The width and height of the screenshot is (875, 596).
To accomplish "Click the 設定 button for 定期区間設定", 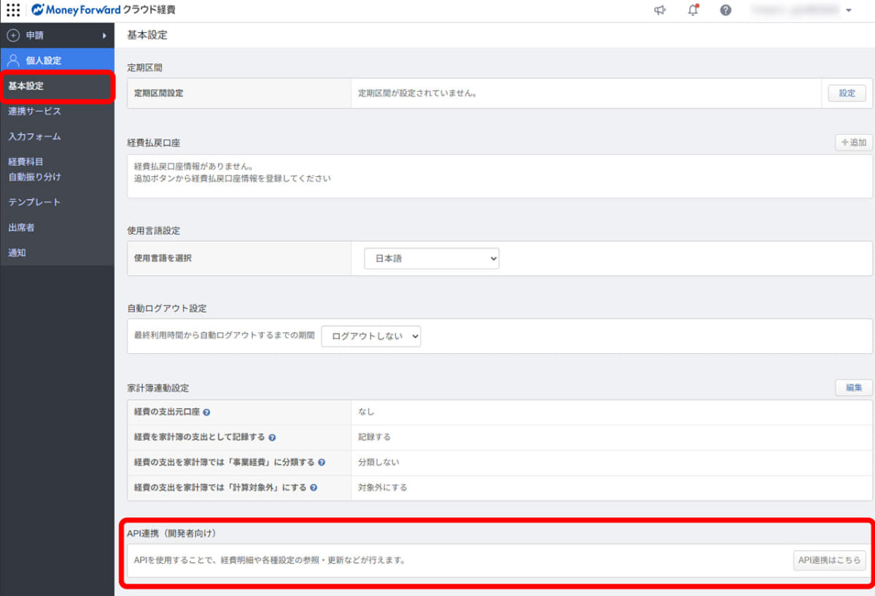I will click(847, 93).
